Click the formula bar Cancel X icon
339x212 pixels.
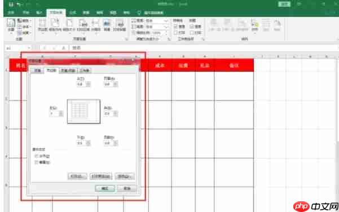(45, 48)
